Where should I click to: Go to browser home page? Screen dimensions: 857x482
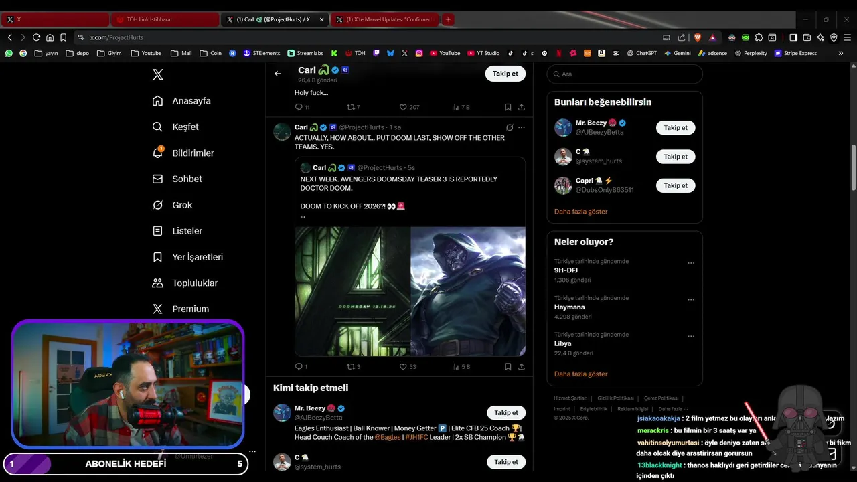click(x=50, y=37)
